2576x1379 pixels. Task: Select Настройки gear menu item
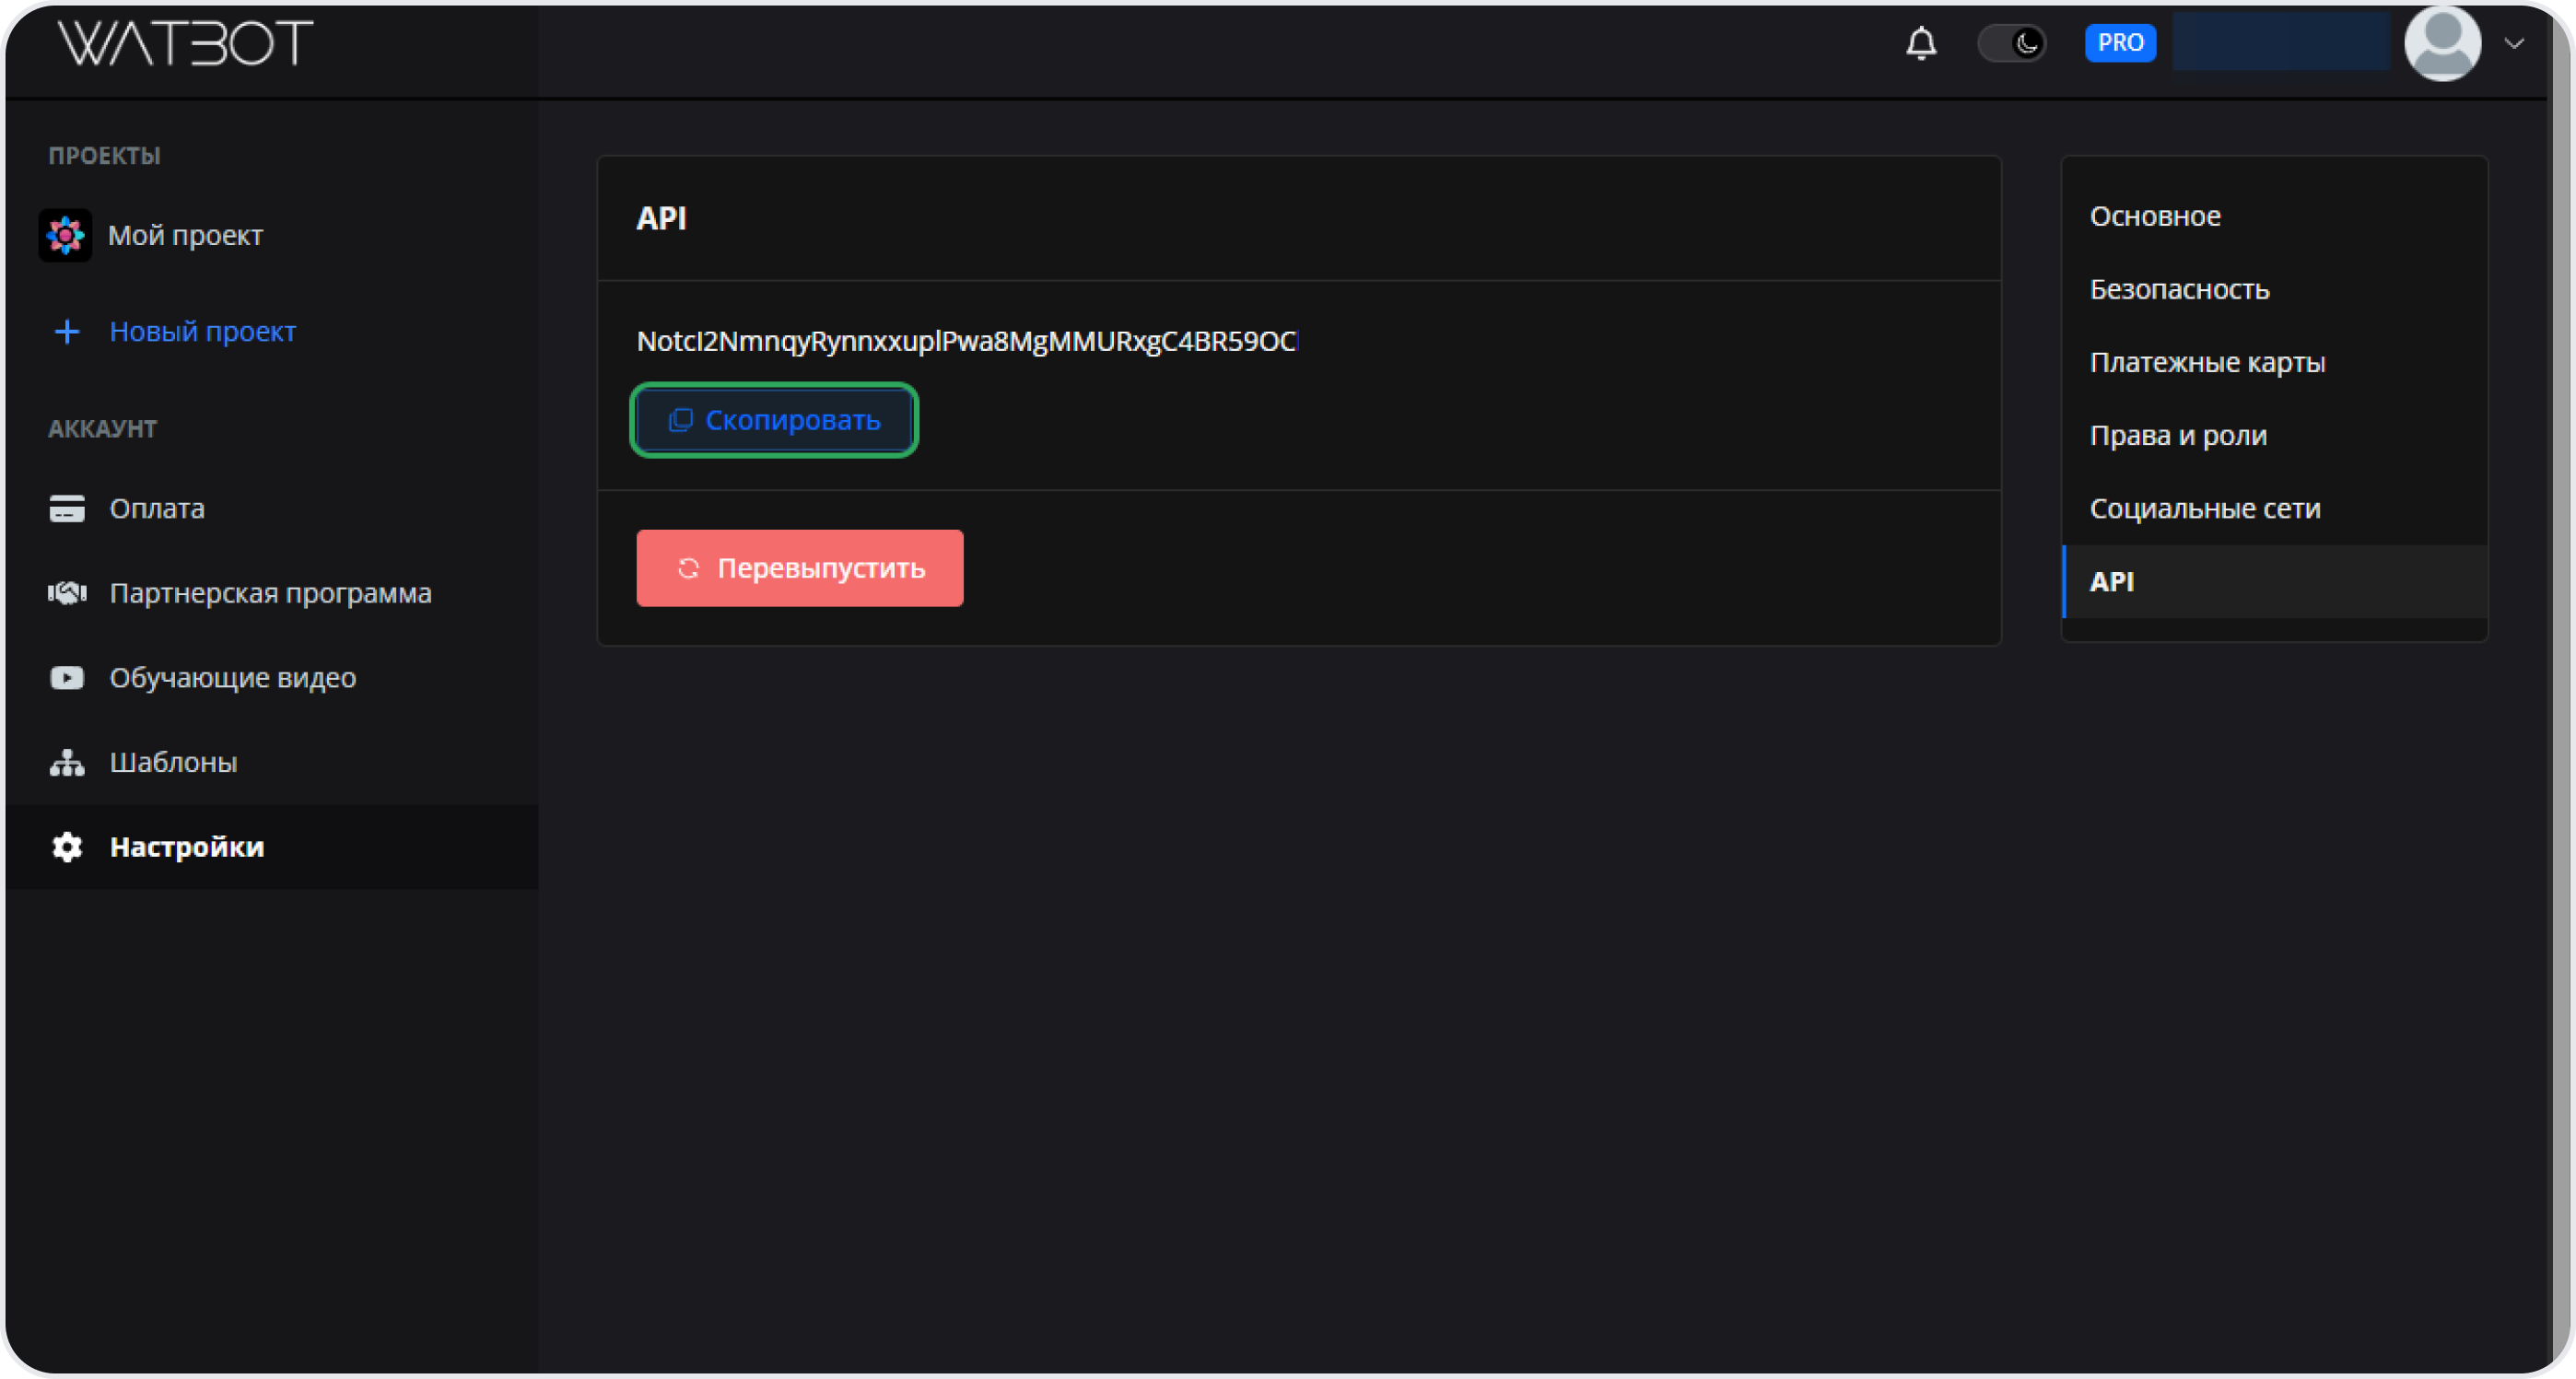tap(186, 847)
